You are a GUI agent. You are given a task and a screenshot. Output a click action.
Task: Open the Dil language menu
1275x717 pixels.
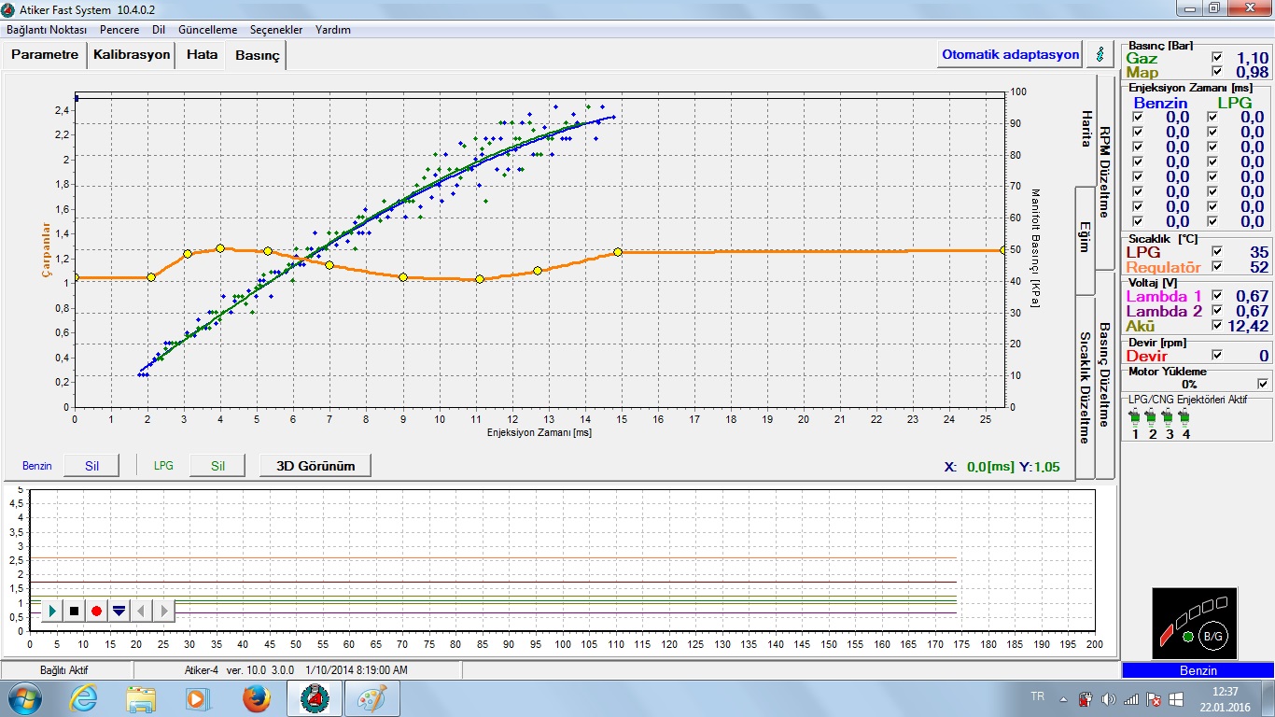[159, 30]
